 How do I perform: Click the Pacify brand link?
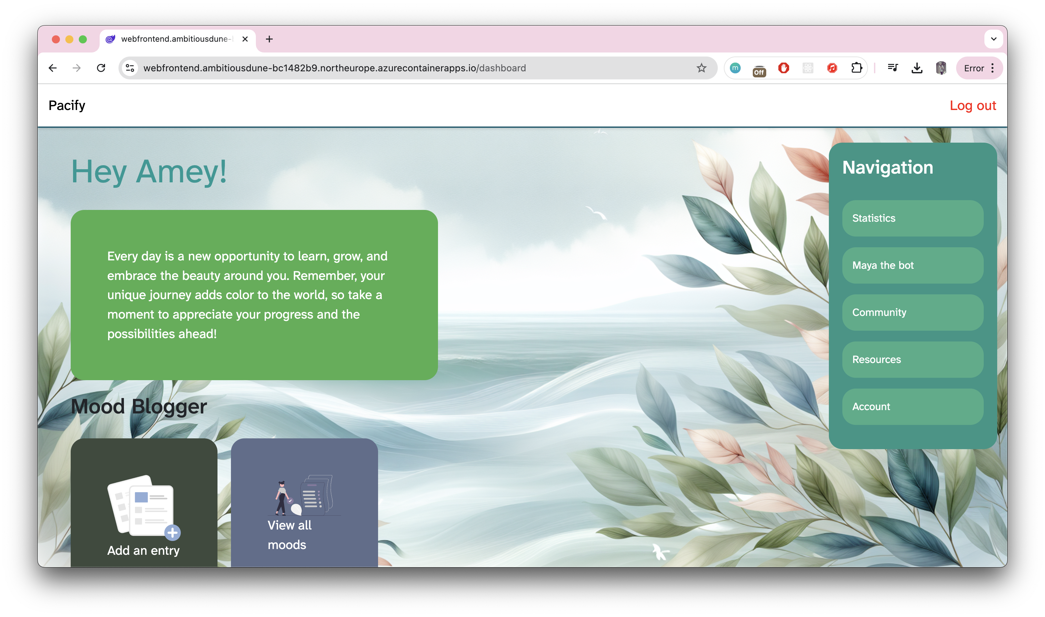pyautogui.click(x=67, y=106)
